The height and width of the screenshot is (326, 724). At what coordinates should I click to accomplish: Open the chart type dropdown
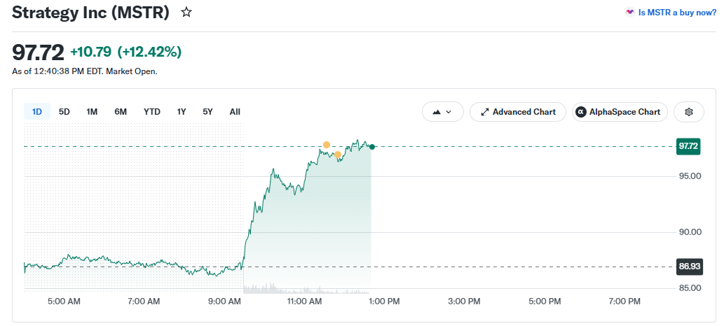coord(442,112)
